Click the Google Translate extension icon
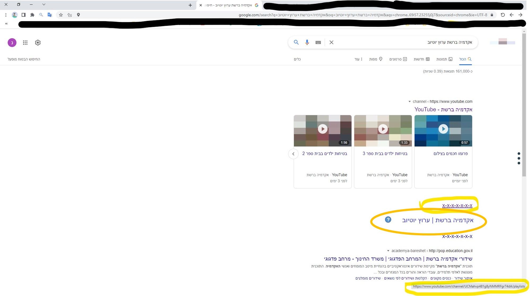The width and height of the screenshot is (530, 296). (x=50, y=15)
